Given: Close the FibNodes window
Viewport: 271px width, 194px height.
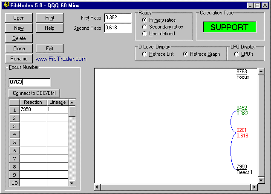Looking at the screenshot, I should point(265,6).
